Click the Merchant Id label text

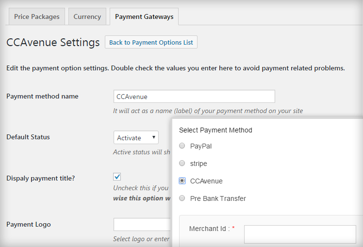(209, 229)
